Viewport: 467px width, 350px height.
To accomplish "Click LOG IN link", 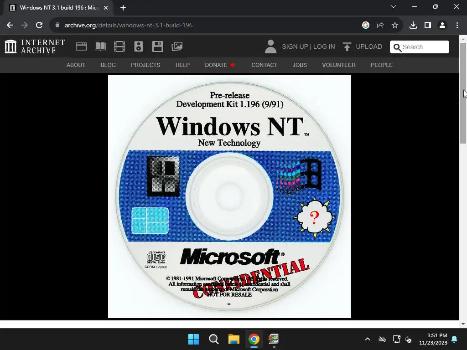I will [x=324, y=47].
